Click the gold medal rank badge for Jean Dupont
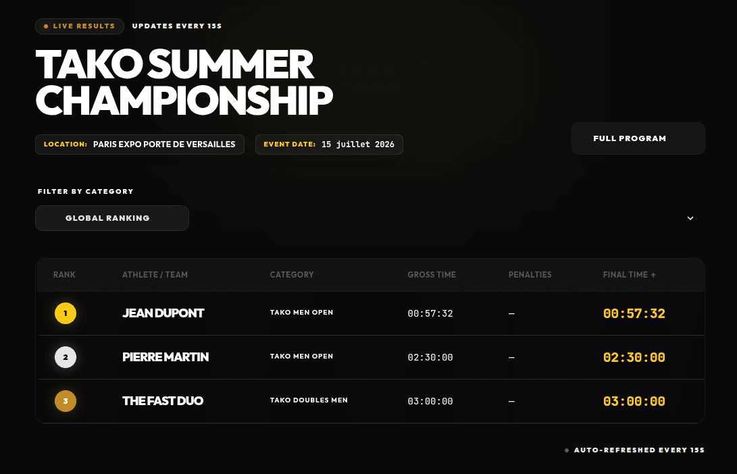This screenshot has width=737, height=474. tap(66, 313)
